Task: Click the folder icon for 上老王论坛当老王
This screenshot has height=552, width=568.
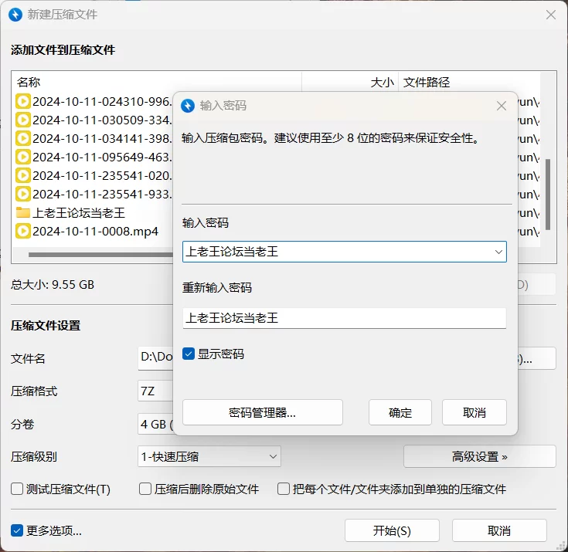Action: pyautogui.click(x=23, y=212)
